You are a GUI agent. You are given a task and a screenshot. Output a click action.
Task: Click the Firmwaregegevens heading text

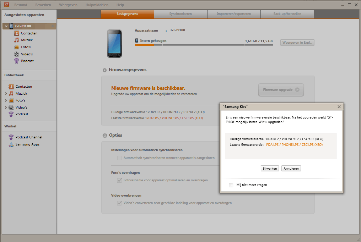coord(128,70)
